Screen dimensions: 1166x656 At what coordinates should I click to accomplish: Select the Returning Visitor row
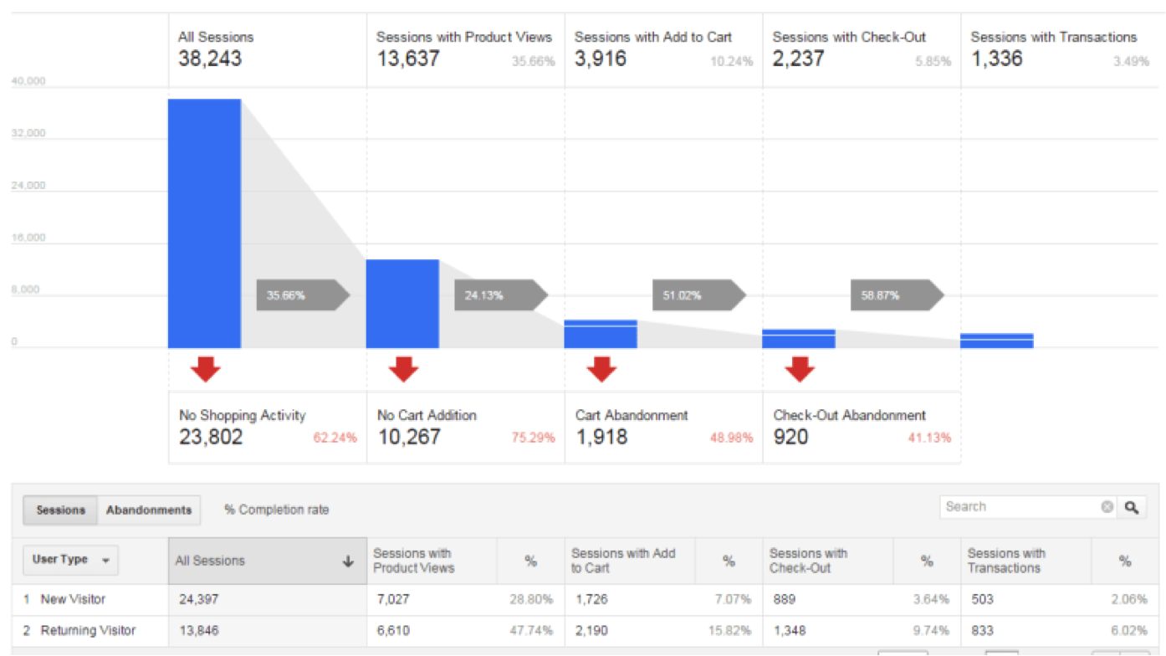(583, 631)
